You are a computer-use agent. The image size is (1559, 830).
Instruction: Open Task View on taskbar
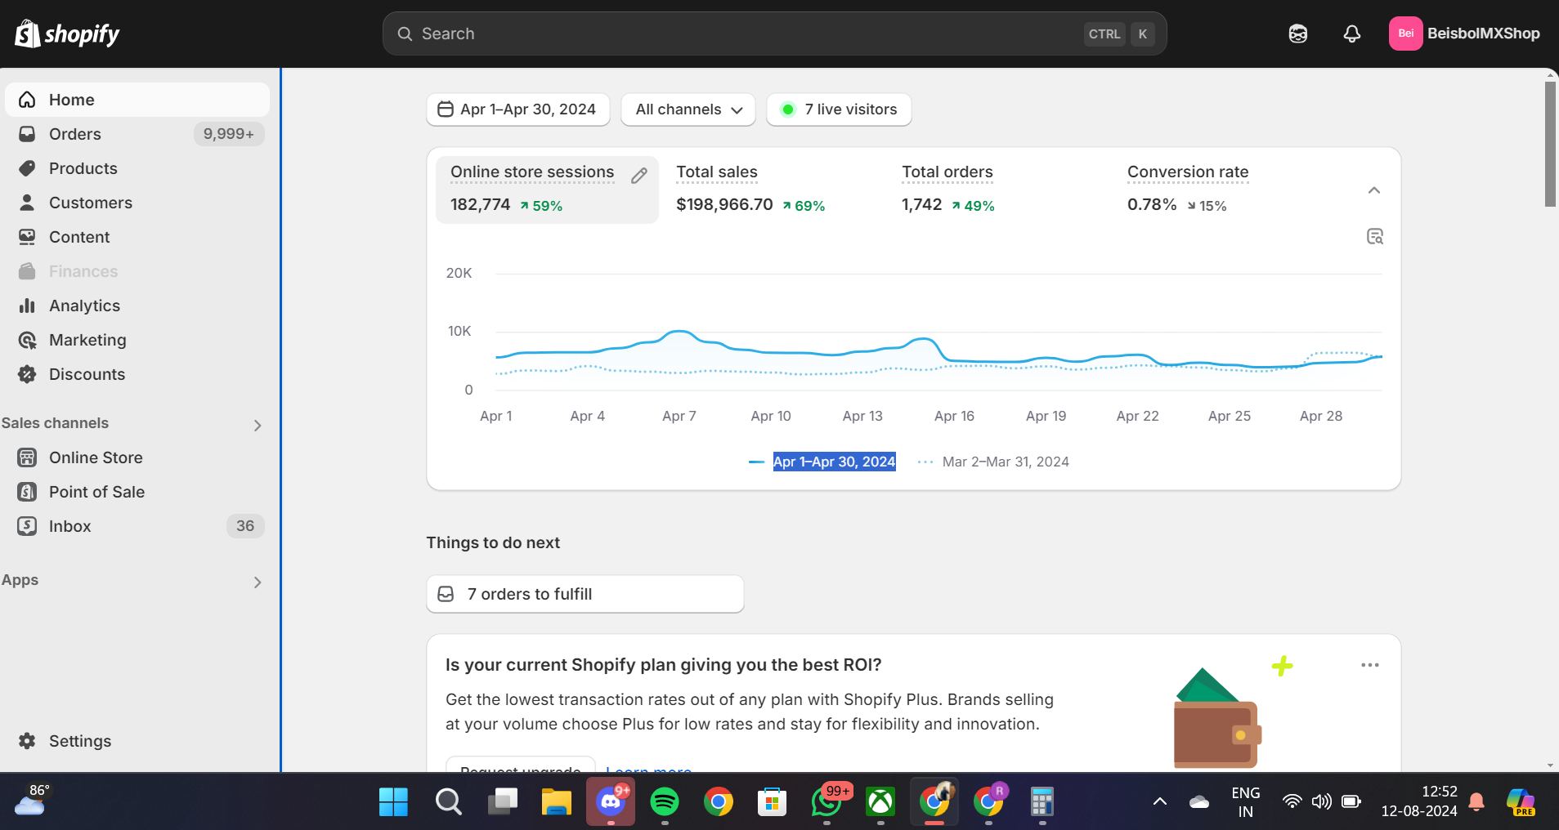pyautogui.click(x=503, y=802)
